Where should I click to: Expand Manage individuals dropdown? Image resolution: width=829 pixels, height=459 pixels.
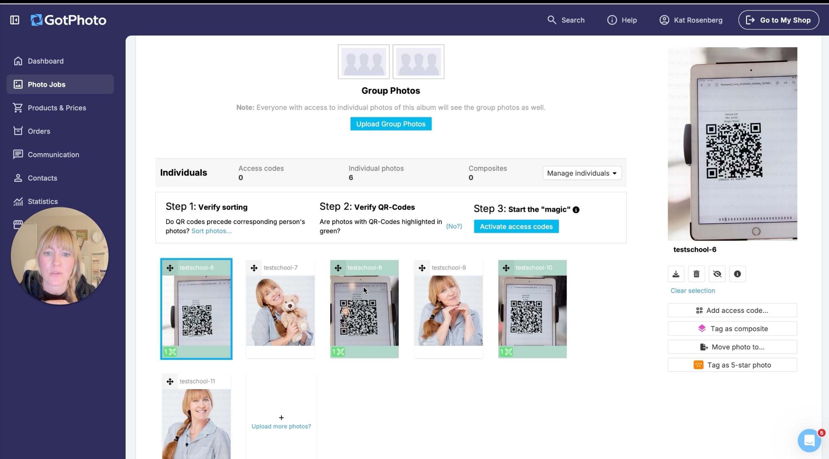pyautogui.click(x=582, y=173)
